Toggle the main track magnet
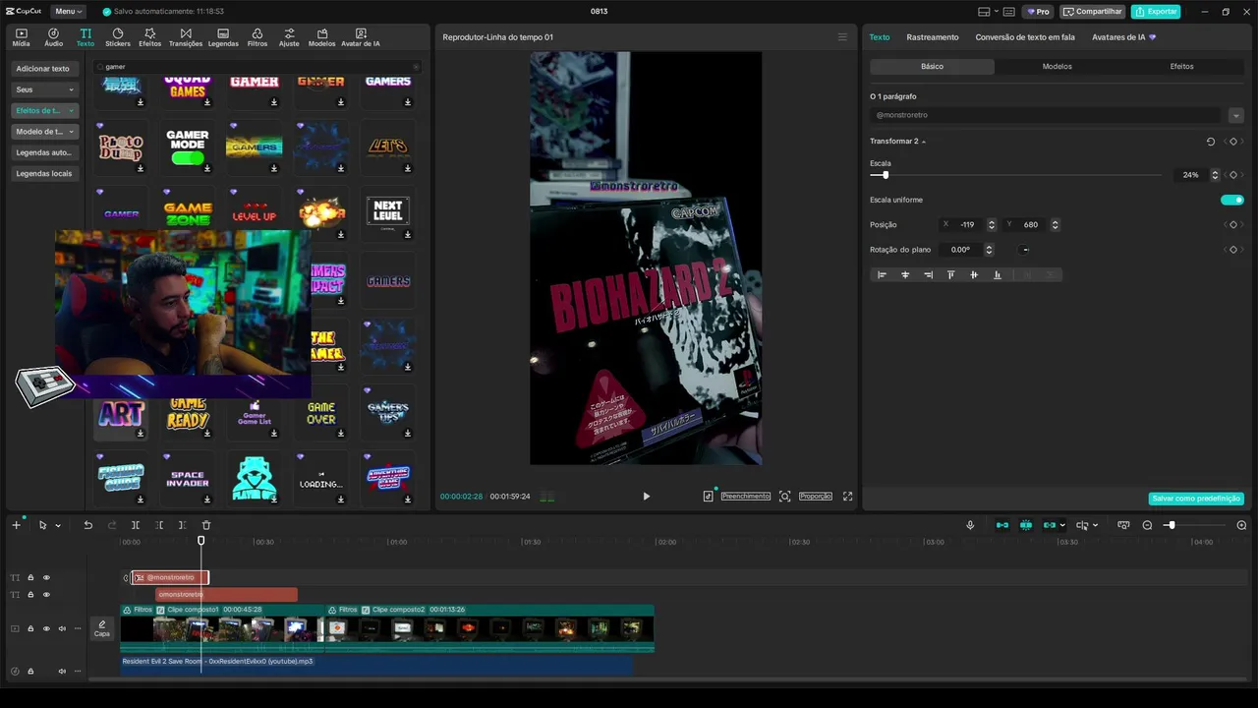Screen dimensions: 1258x708 tap(1002, 525)
